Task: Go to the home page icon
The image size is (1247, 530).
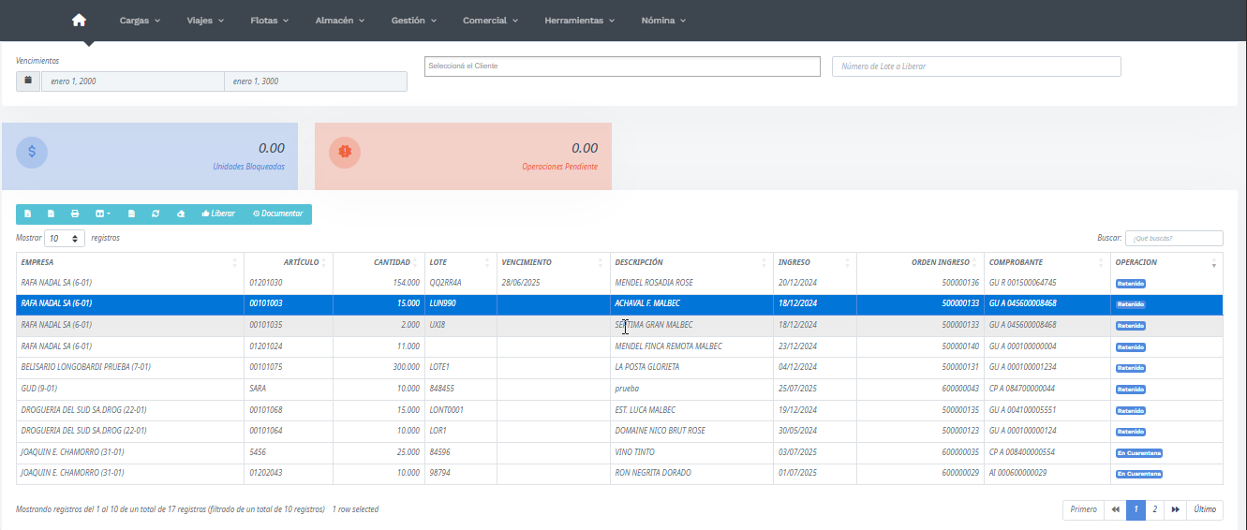Action: tap(79, 20)
